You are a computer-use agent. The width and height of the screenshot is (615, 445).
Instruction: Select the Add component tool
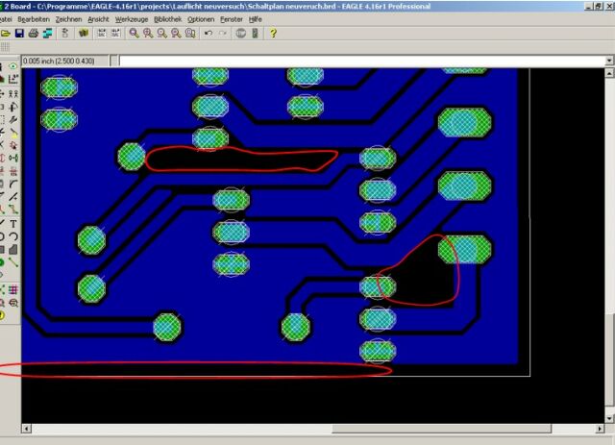13,145
